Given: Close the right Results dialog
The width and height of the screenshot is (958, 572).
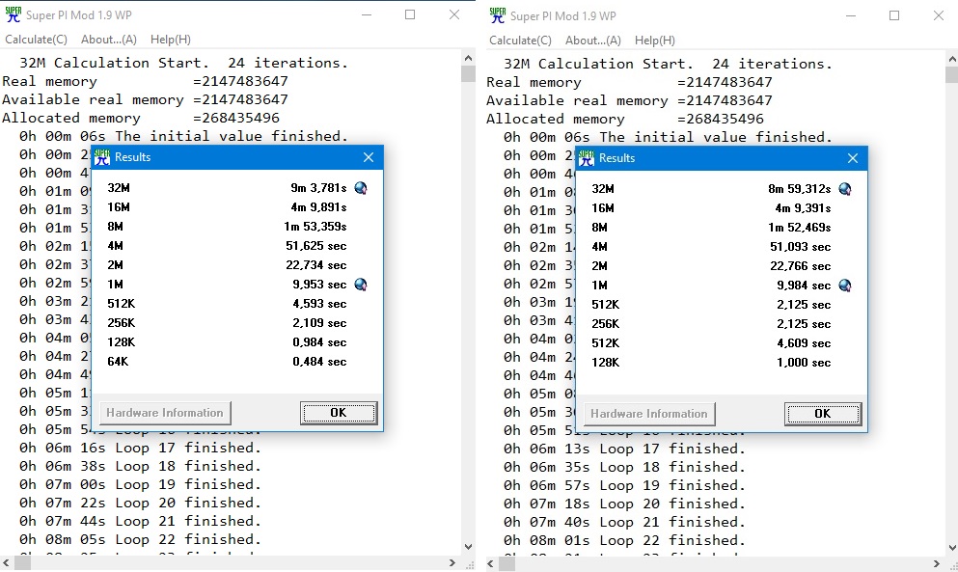Looking at the screenshot, I should (852, 158).
